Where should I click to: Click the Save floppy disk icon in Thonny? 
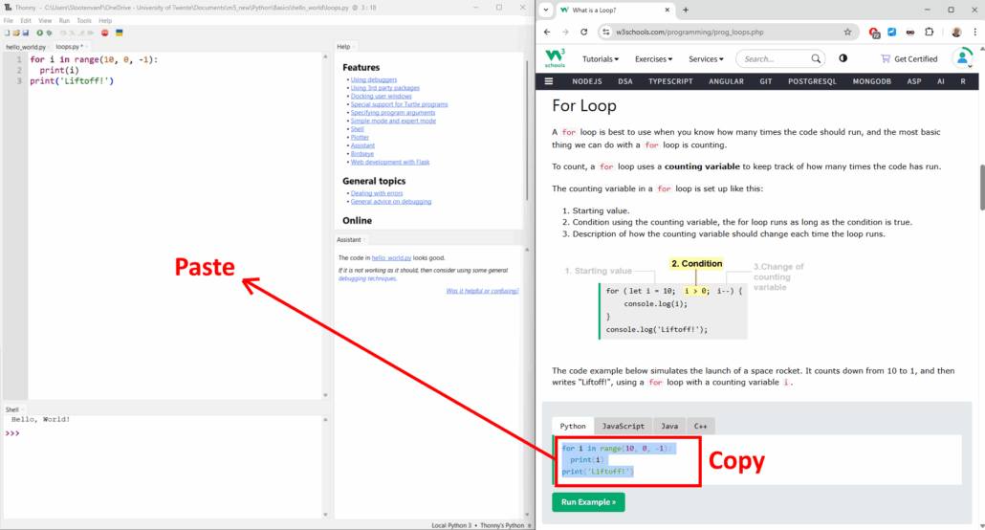[26, 33]
